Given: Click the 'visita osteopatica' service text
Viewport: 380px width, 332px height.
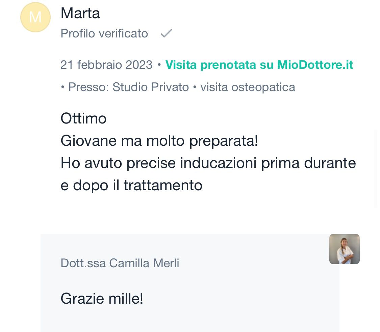Looking at the screenshot, I should pos(248,87).
